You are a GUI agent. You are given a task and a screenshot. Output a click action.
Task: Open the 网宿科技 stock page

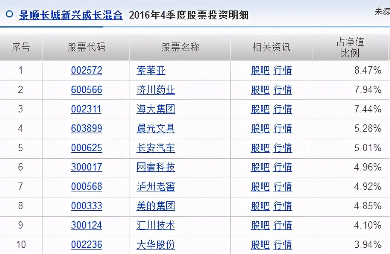click(155, 167)
